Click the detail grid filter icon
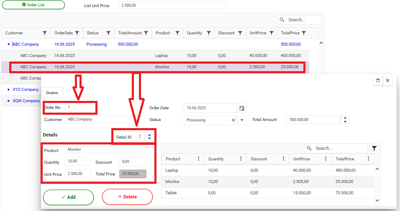The width and height of the screenshot is (400, 211). pyautogui.click(x=374, y=149)
